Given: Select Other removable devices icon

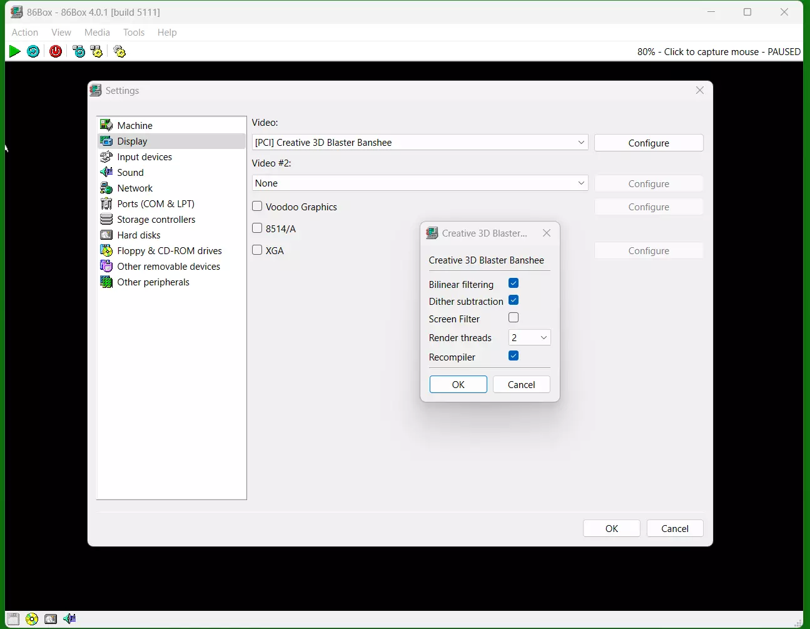Looking at the screenshot, I should [106, 266].
